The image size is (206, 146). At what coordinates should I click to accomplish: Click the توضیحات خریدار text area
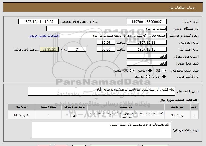tap(101, 130)
